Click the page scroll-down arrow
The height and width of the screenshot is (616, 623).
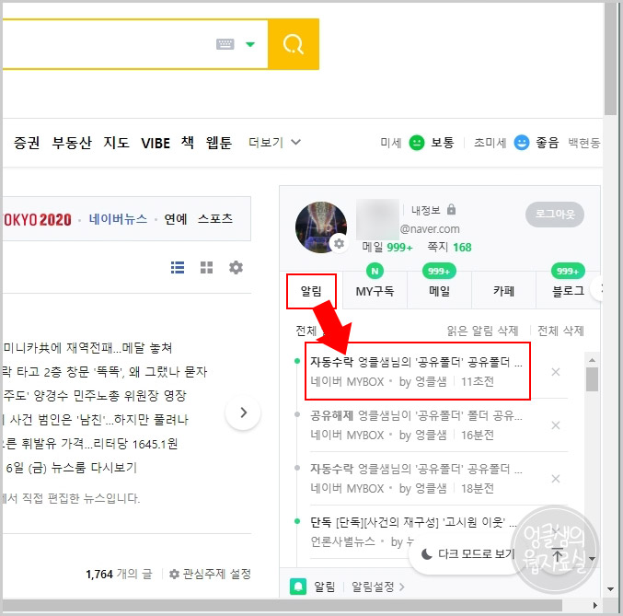[x=610, y=589]
